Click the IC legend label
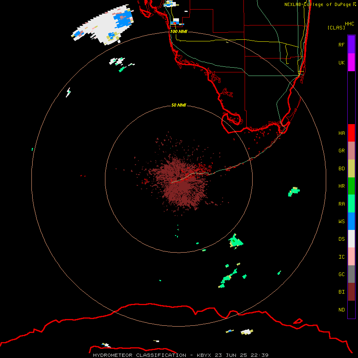The image size is (358, 358). tap(341, 257)
